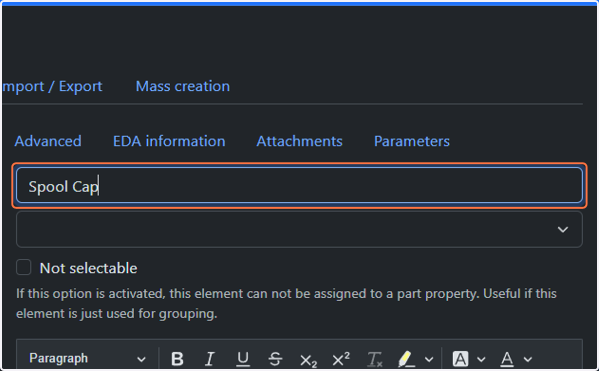Viewport: 599px width, 371px height.
Task: Switch to the Parameters tab
Action: click(x=412, y=141)
